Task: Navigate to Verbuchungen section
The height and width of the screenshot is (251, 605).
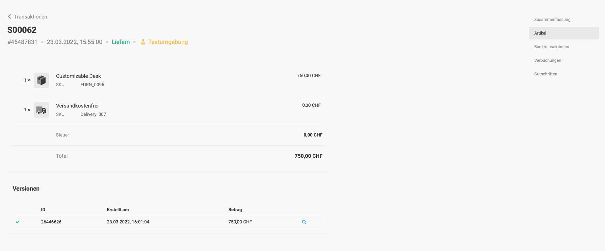Action: click(548, 60)
